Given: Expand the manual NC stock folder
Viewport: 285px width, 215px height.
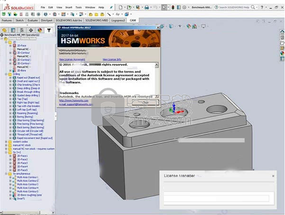Looking at the screenshot, I should click(6, 145).
